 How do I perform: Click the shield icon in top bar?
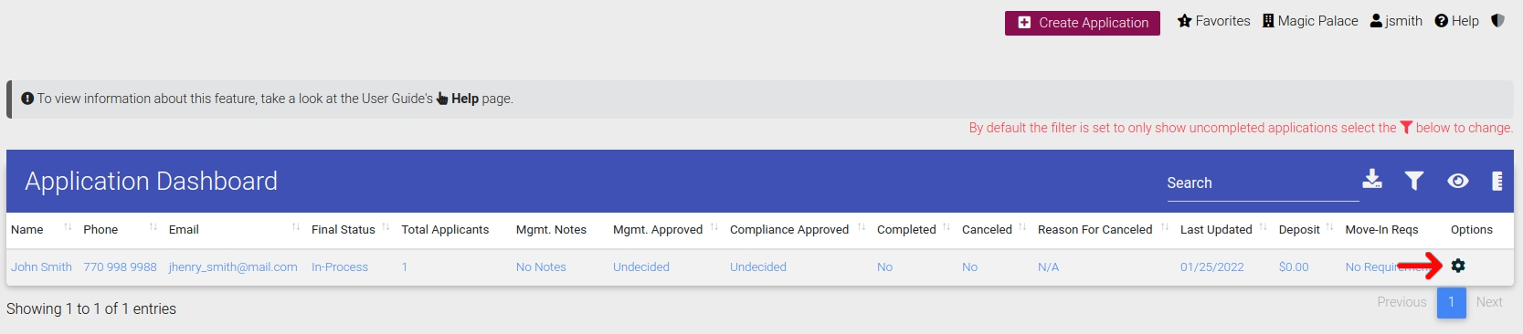[1497, 20]
